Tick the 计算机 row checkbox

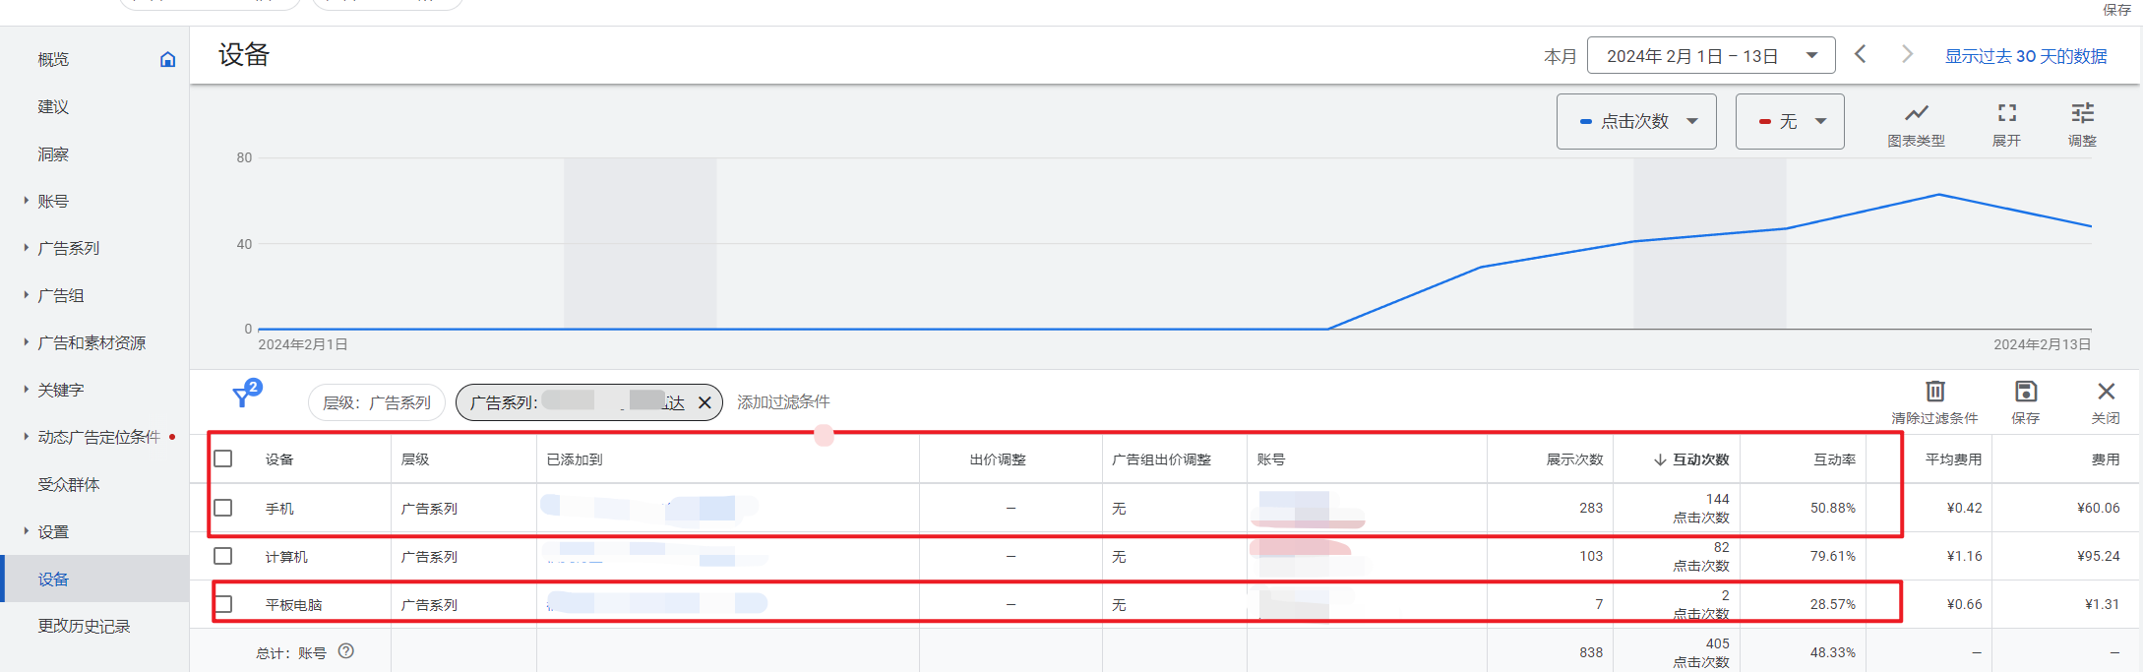(x=223, y=556)
